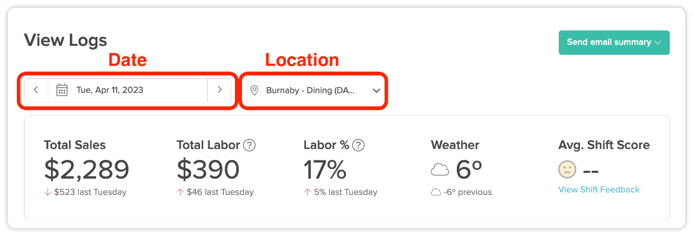
Task: Go to the previous day arrow
Action: (36, 90)
